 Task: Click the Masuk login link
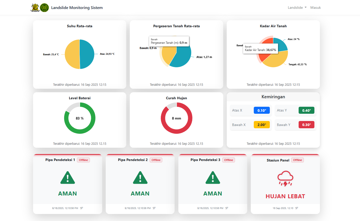tap(315, 7)
